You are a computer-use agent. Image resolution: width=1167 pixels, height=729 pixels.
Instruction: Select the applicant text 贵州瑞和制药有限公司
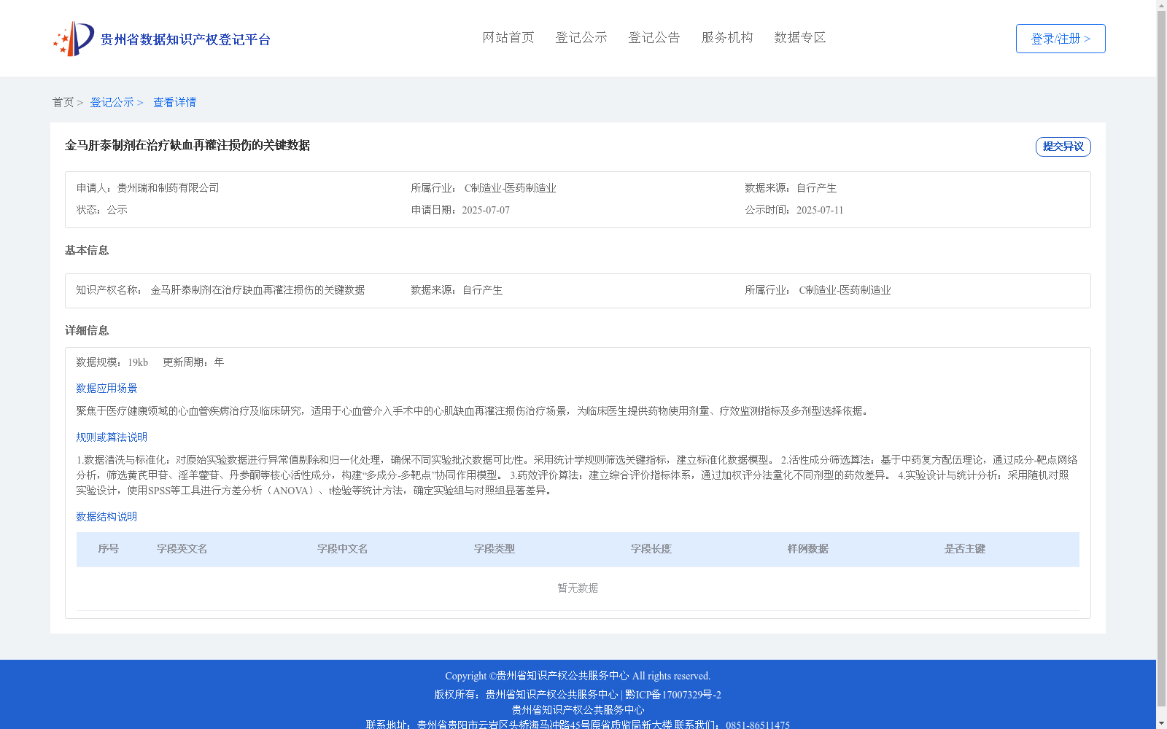(x=168, y=188)
